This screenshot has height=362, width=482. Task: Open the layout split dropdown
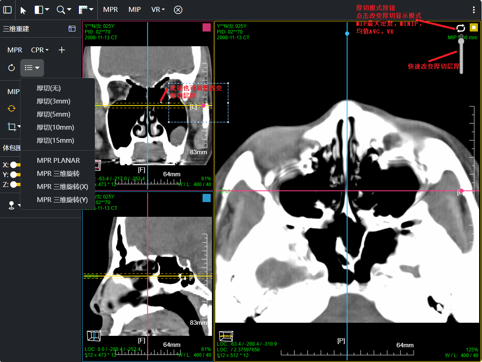click(x=42, y=10)
